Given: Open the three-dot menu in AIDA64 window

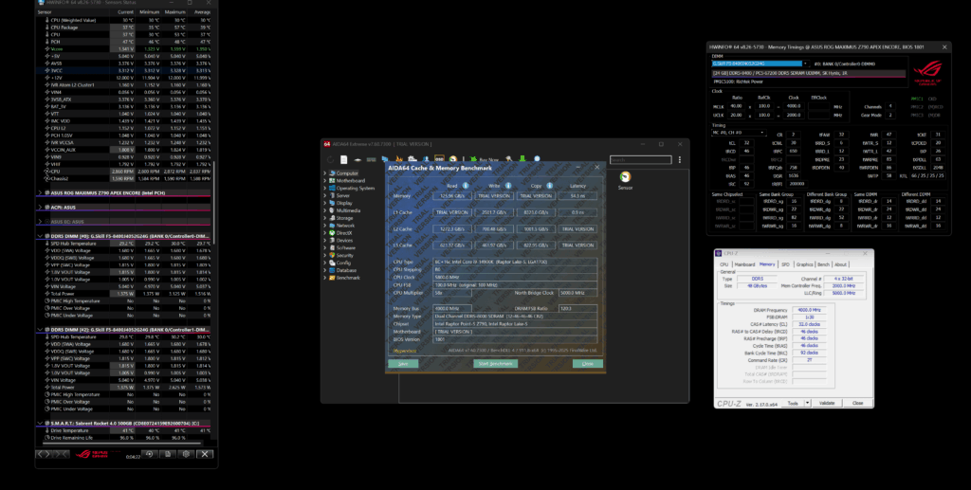Looking at the screenshot, I should coord(679,159).
